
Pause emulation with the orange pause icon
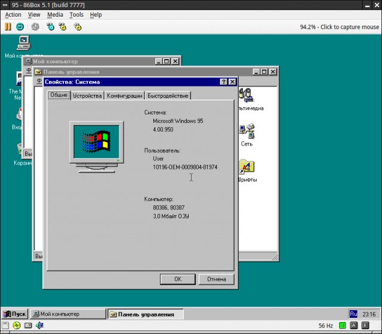[x=8, y=26]
